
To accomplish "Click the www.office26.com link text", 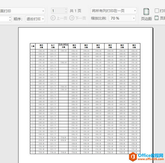I will 151,159.
